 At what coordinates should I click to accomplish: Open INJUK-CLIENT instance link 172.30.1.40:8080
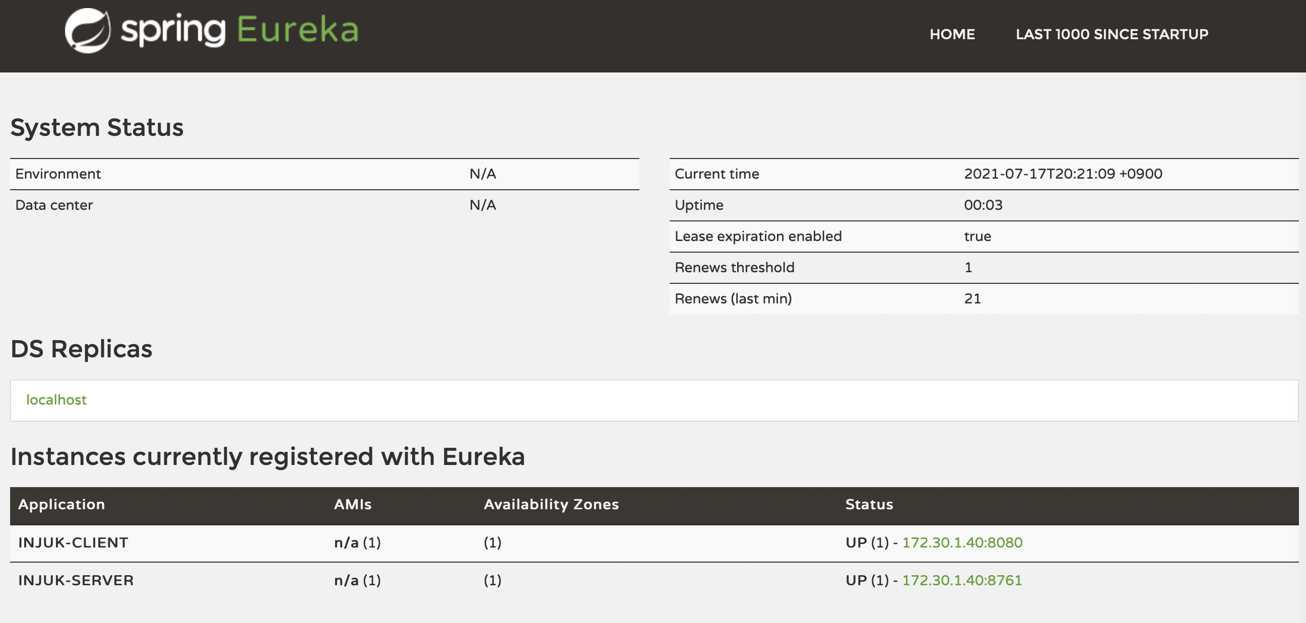tap(962, 542)
